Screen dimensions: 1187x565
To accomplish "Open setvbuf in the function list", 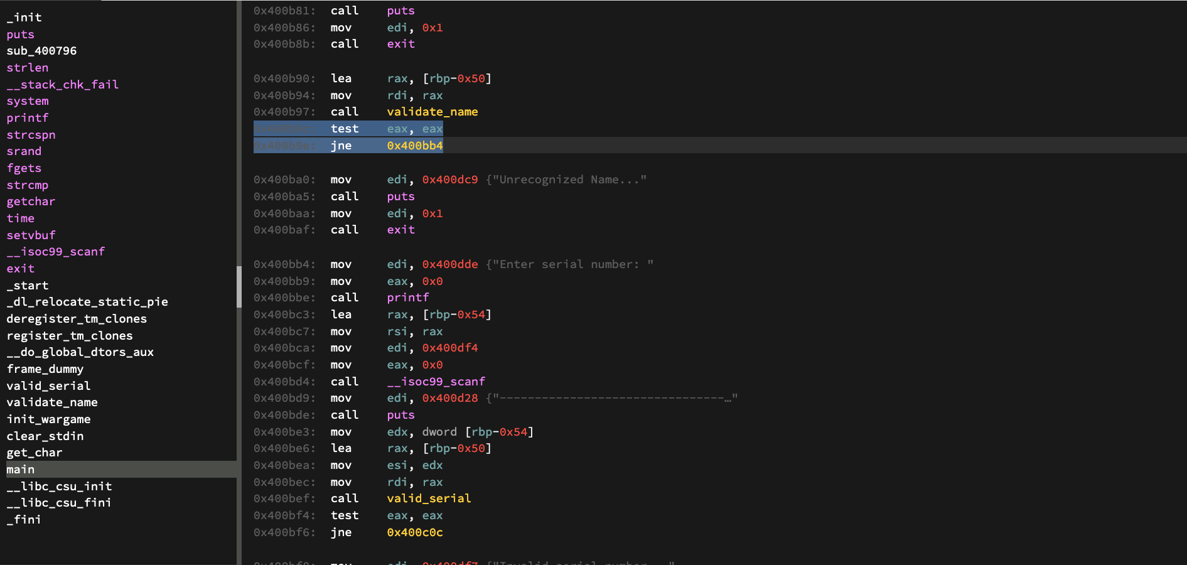I will (x=31, y=235).
